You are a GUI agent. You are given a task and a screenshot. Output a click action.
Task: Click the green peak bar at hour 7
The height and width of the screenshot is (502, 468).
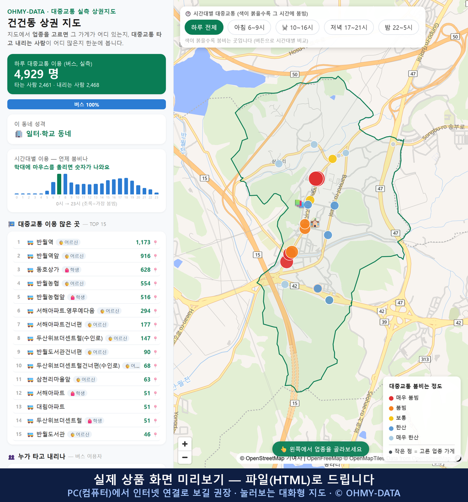point(59,184)
